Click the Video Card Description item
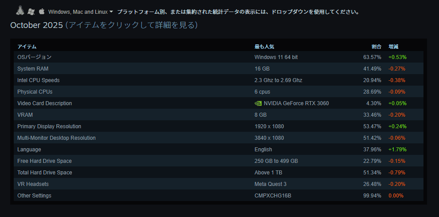Image resolution: width=439 pixels, height=217 pixels. pos(44,103)
